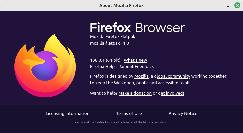Screen dimensions: 243x133
Task: Open the What's new link
Action: pyautogui.click(x=135, y=60)
